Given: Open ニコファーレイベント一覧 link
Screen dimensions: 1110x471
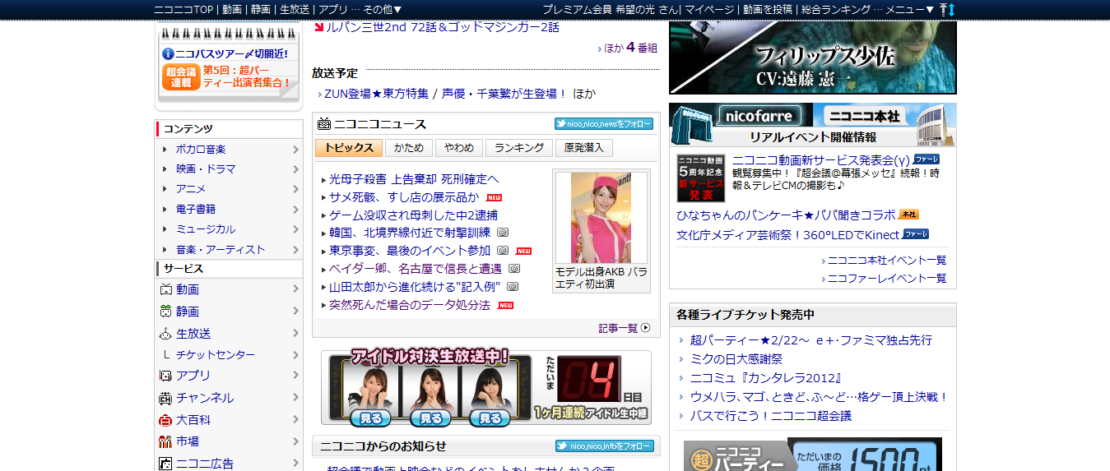Looking at the screenshot, I should tap(887, 278).
